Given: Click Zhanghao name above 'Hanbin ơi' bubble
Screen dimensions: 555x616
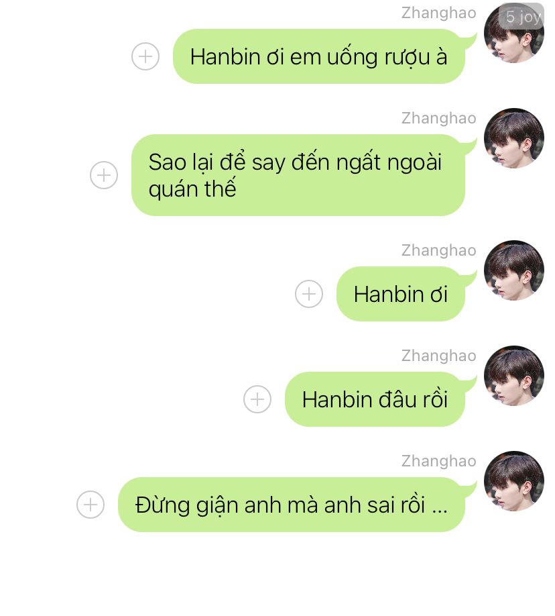Looking at the screenshot, I should (x=438, y=250).
